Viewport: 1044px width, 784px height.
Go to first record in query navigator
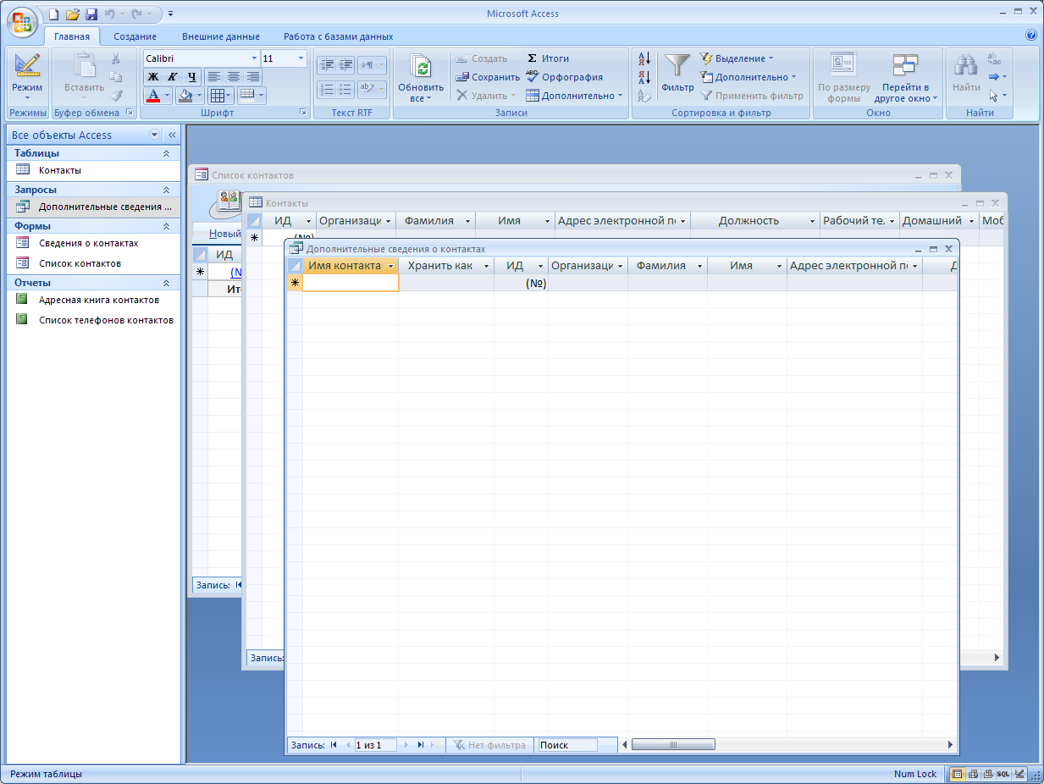(x=334, y=745)
